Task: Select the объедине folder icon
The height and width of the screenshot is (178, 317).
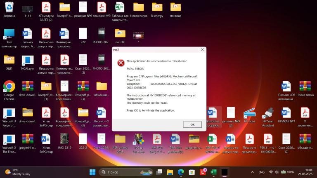Action: [102, 89]
